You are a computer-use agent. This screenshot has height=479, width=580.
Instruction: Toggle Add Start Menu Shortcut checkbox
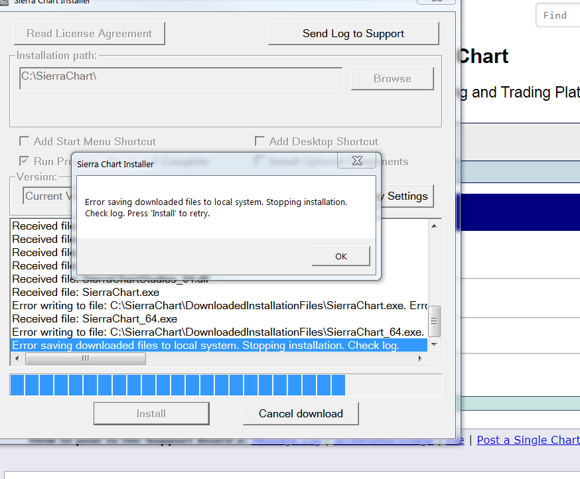tap(25, 141)
